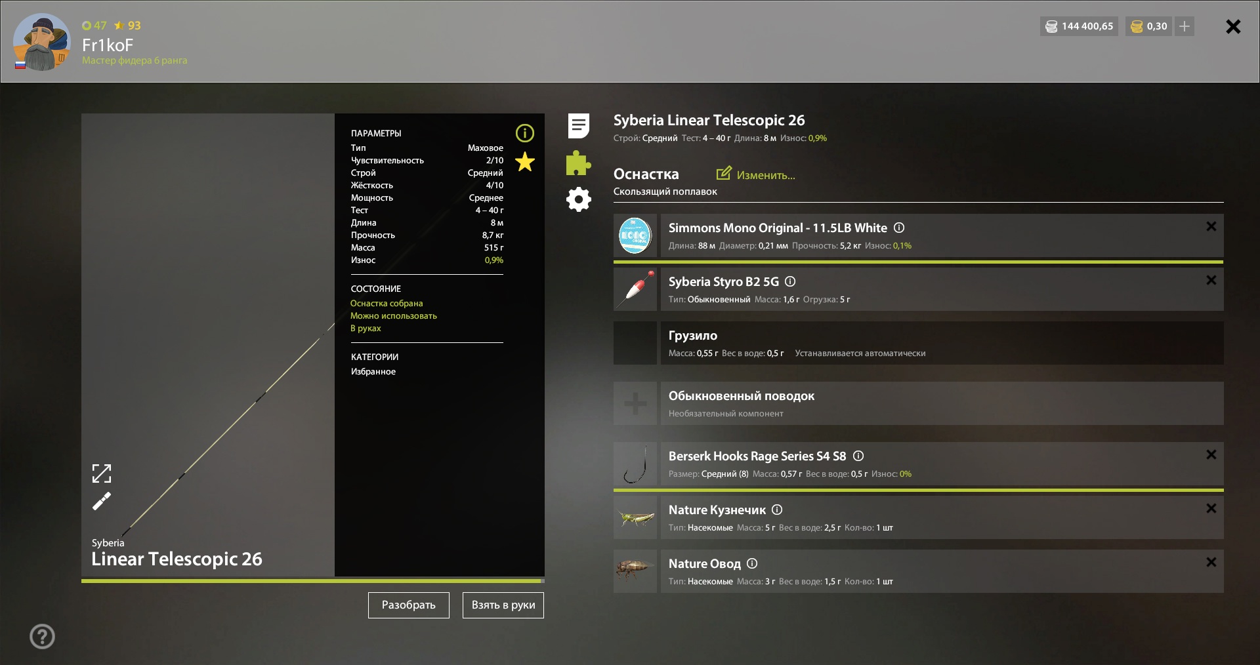The width and height of the screenshot is (1260, 665).
Task: Click the Разобрать button
Action: point(409,605)
